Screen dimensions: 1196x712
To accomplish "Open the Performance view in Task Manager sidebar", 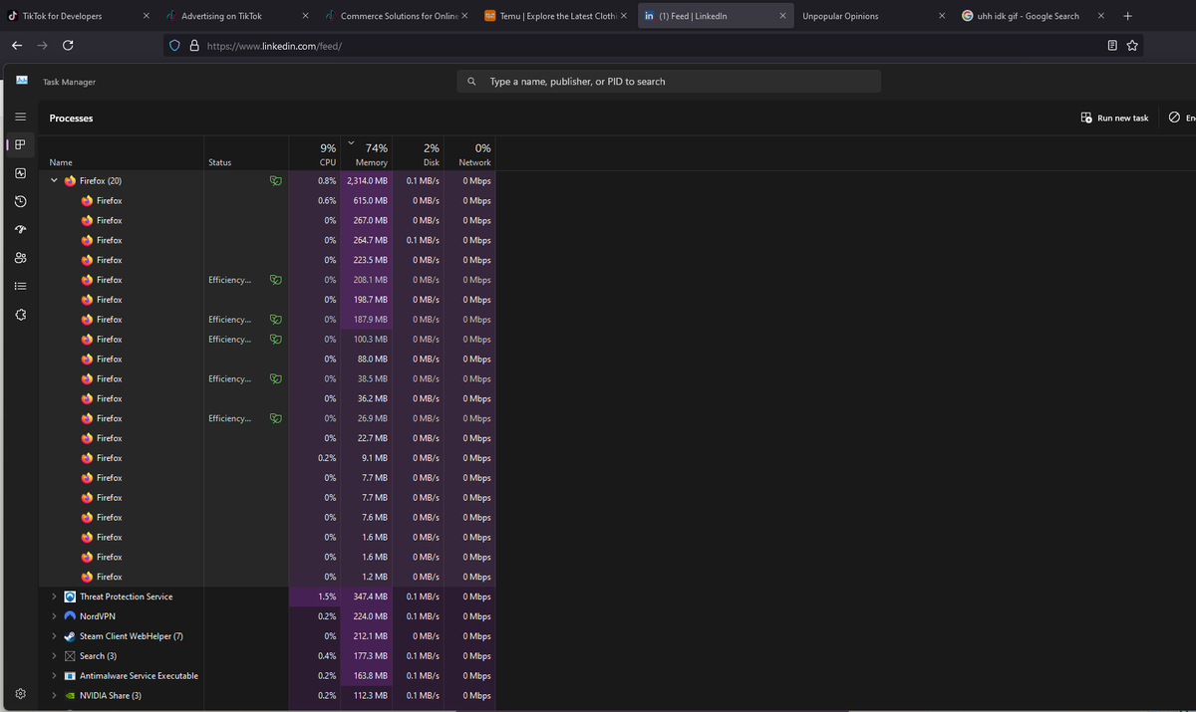I will 20,173.
